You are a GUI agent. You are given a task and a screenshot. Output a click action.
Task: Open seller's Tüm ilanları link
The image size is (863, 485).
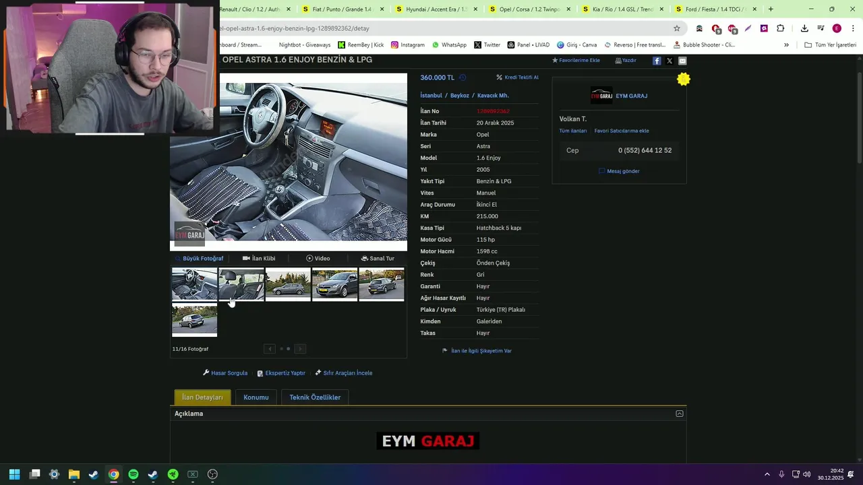(573, 131)
